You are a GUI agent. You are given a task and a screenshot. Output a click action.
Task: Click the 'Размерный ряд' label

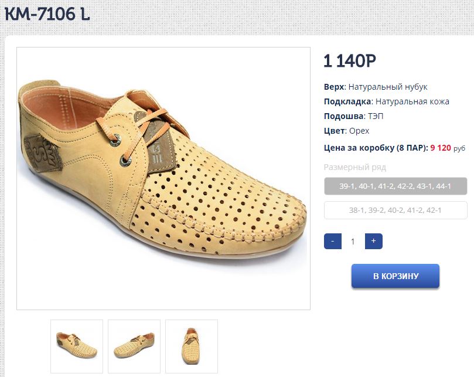click(x=354, y=167)
